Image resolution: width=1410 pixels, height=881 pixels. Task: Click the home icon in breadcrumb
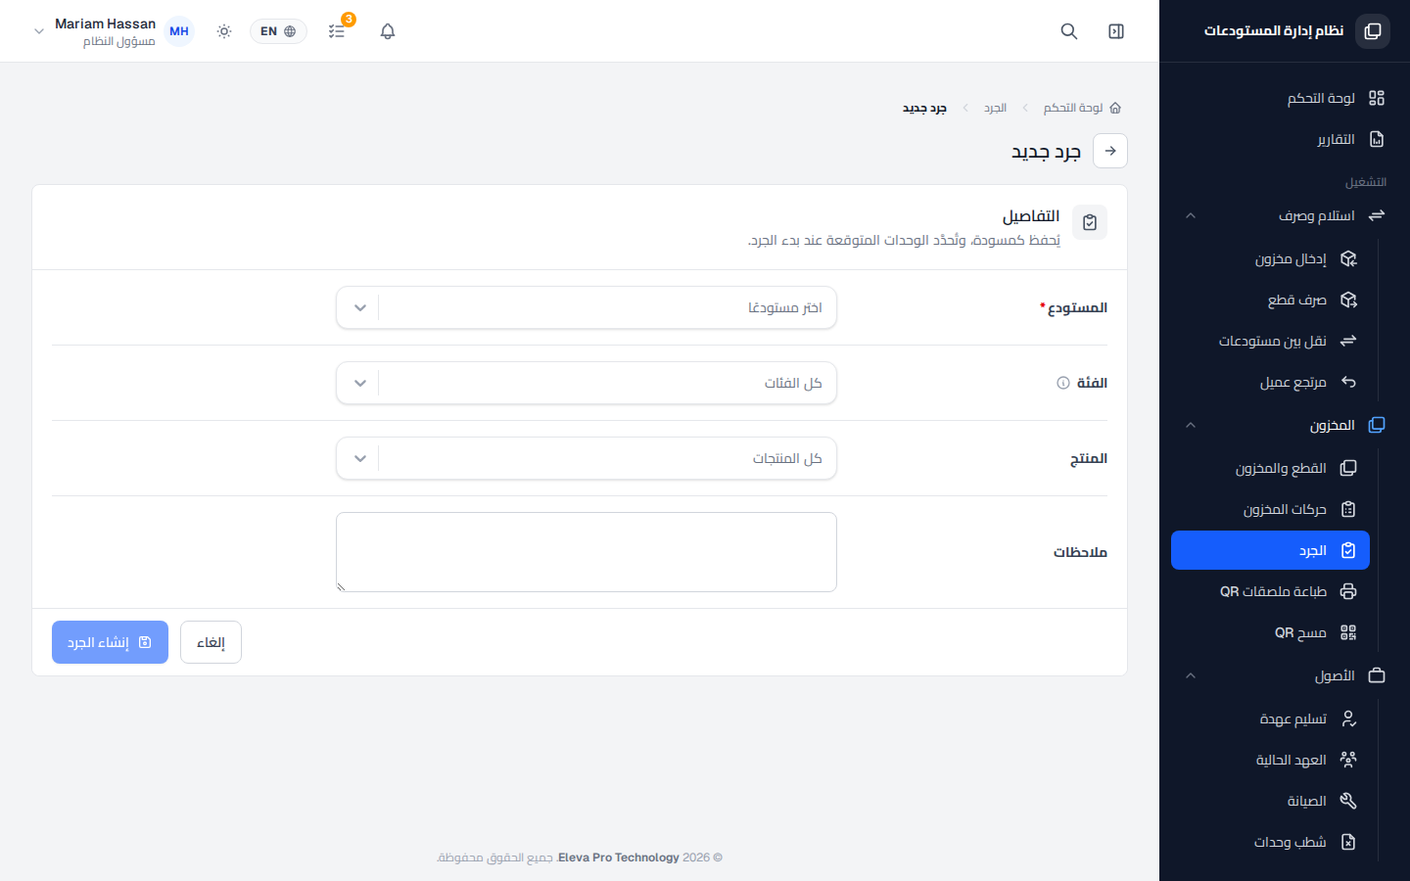[1115, 108]
